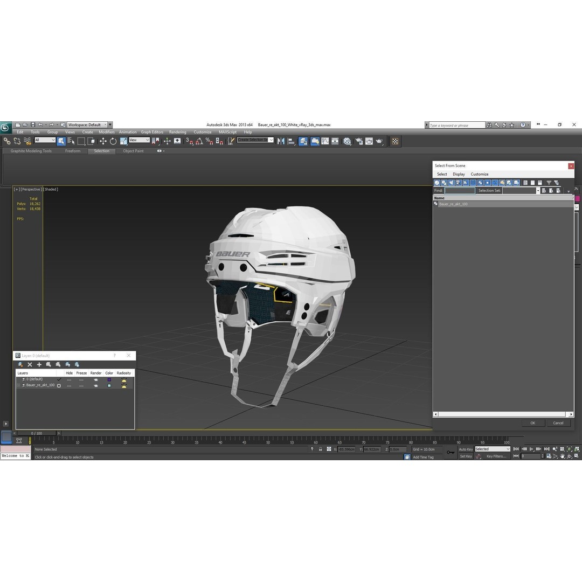Open the Rendering menu
582x582 pixels.
point(177,132)
